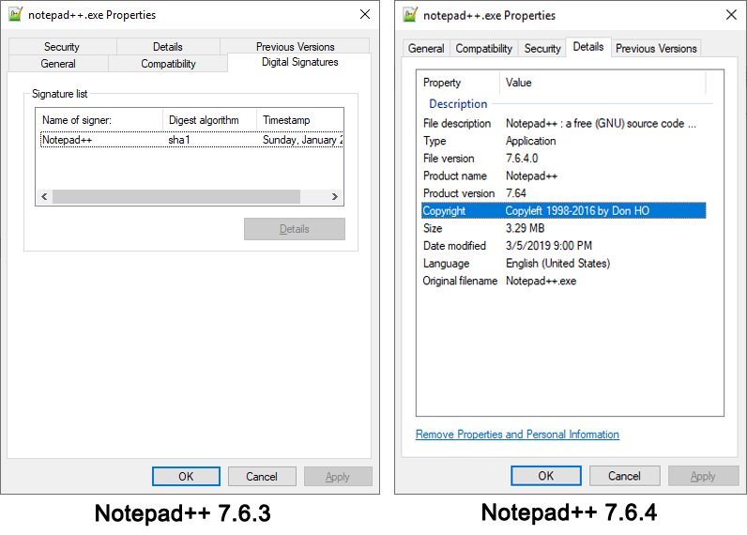Click 'Remove Properties and Personal Information' link
747x535 pixels.
[x=517, y=435]
